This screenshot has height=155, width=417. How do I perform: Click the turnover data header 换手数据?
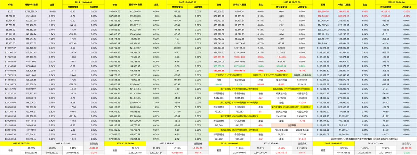coord(292,125)
